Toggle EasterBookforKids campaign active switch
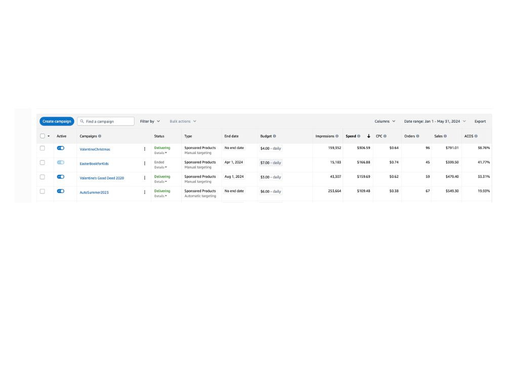Screen dimensions: 506x380 (61, 163)
